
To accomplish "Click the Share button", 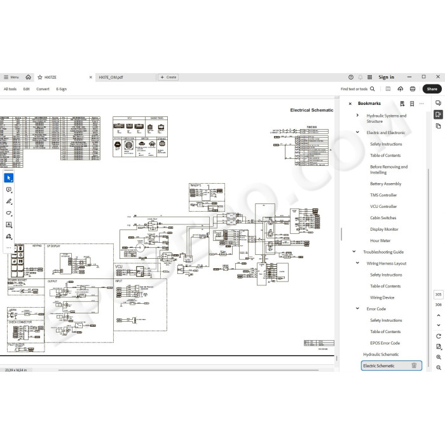I will point(432,89).
